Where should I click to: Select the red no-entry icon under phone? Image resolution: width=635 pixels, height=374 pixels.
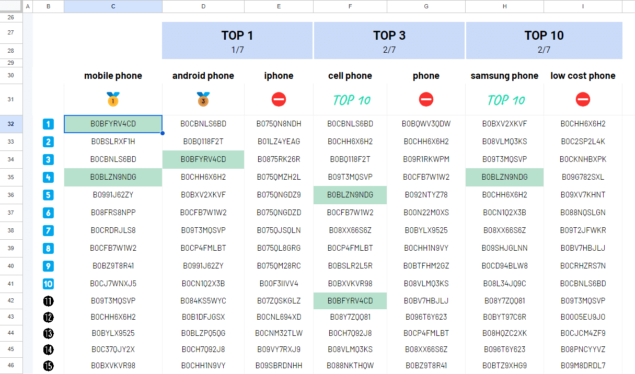(x=426, y=99)
